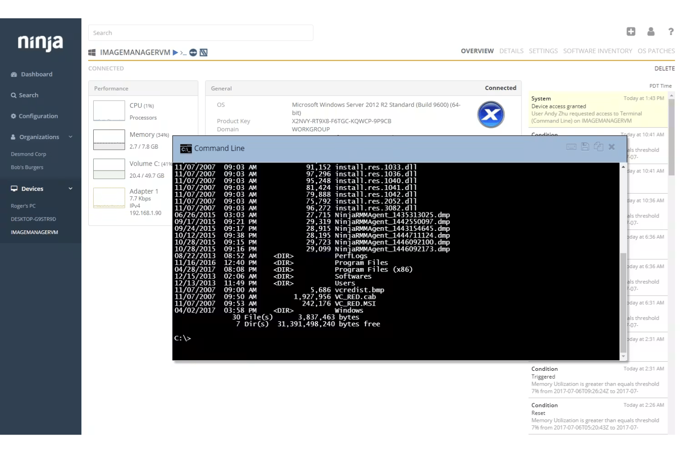The image size is (680, 453).
Task: Click the plus add icon top right
Action: pyautogui.click(x=631, y=31)
